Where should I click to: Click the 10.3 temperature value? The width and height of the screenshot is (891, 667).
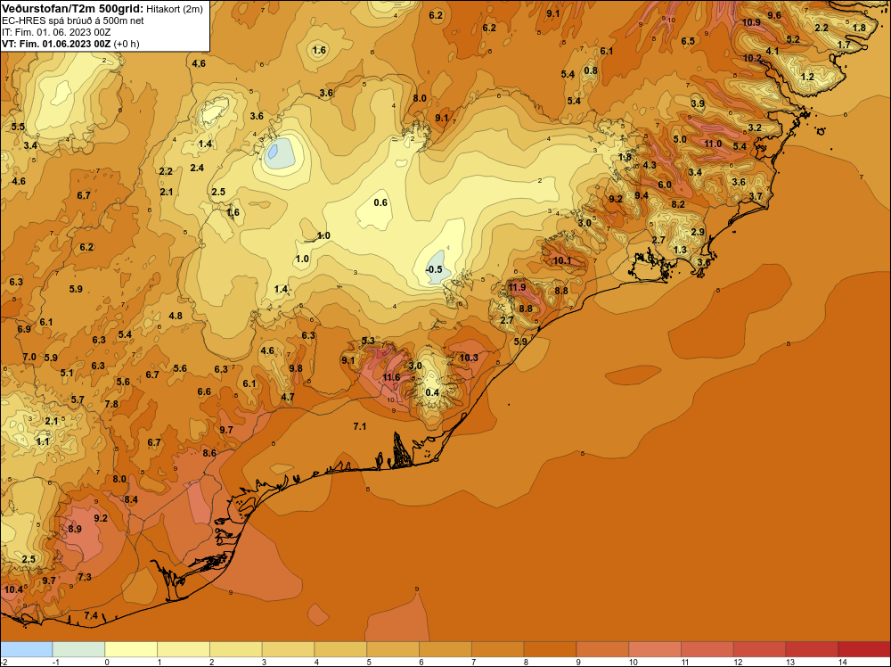(x=469, y=358)
